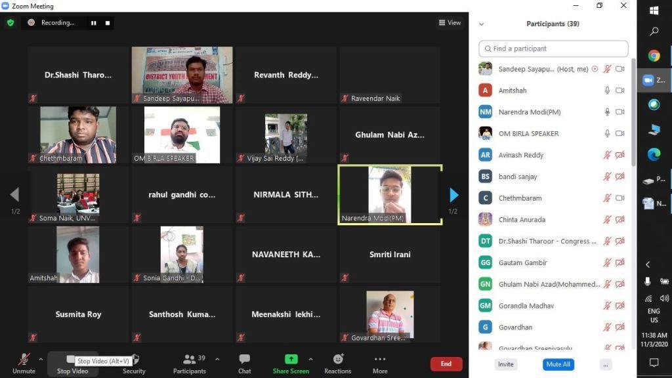Expand sharing options caret beside Share Screen
672x378 pixels.
tap(310, 359)
